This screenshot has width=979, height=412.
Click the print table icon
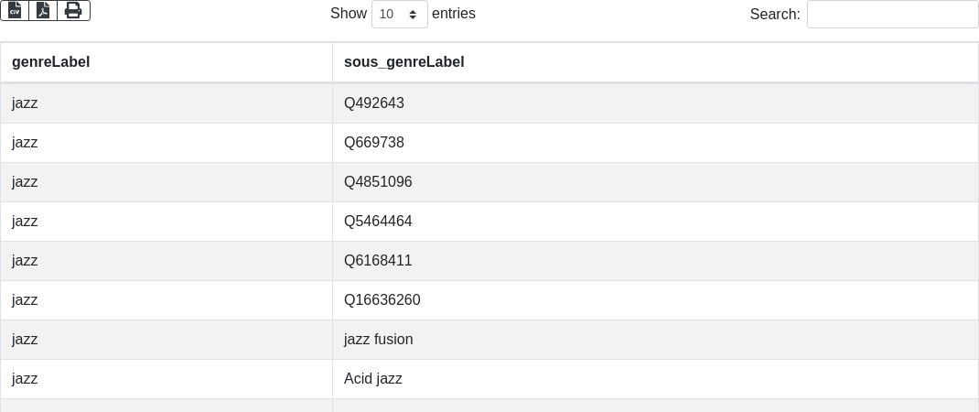[x=73, y=10]
